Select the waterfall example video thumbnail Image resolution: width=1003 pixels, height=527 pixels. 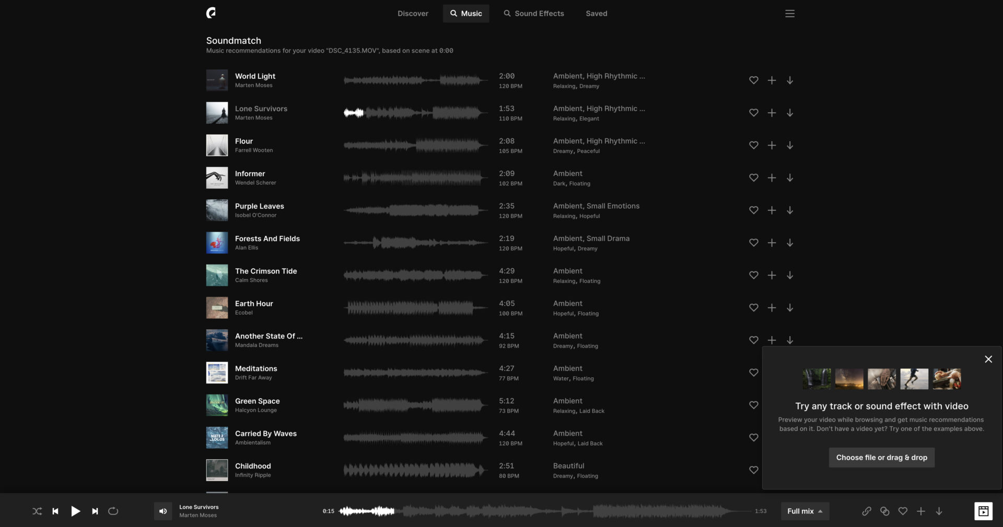(x=817, y=379)
